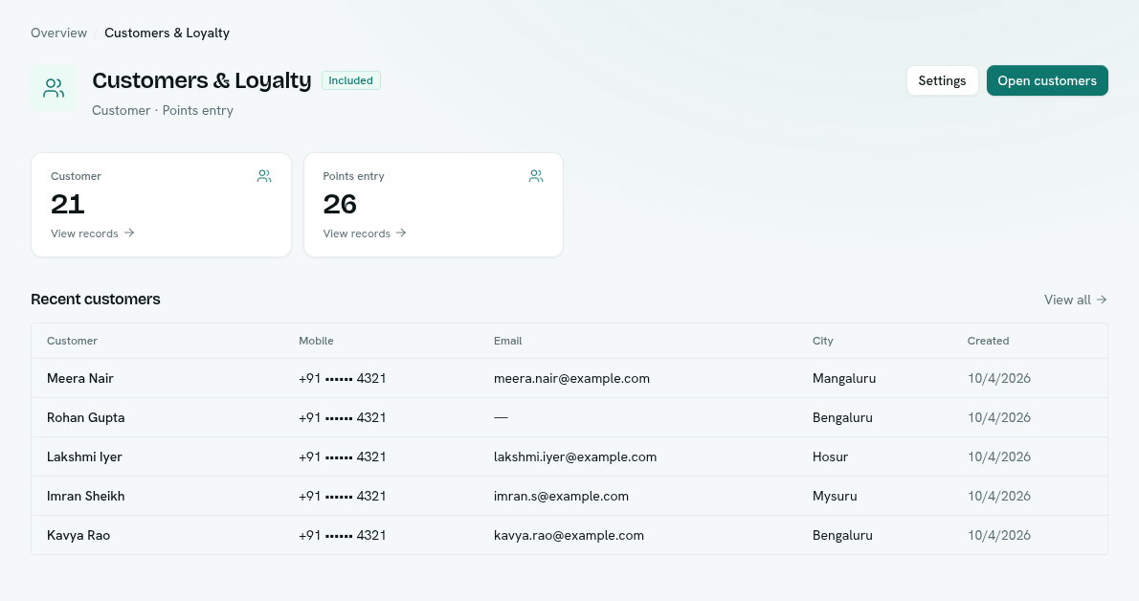Click the Created column header
Screen dimensions: 1139x601
click(x=988, y=341)
